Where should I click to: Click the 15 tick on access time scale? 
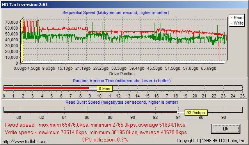pyautogui.click(x=147, y=96)
